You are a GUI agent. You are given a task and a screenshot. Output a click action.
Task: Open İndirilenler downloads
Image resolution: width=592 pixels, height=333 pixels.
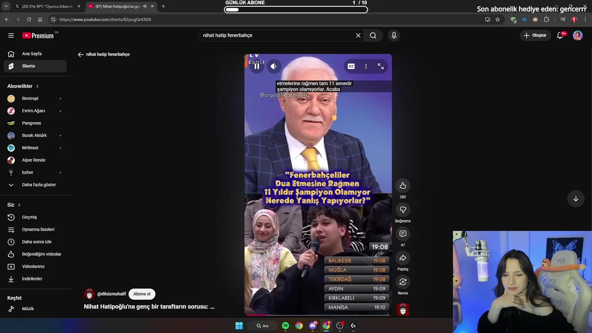click(35, 279)
